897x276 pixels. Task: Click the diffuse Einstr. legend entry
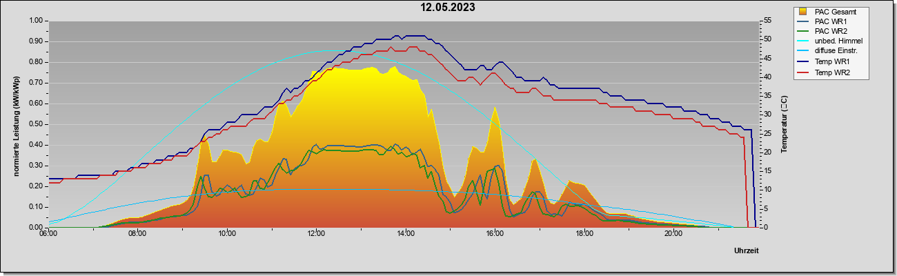[830, 52]
